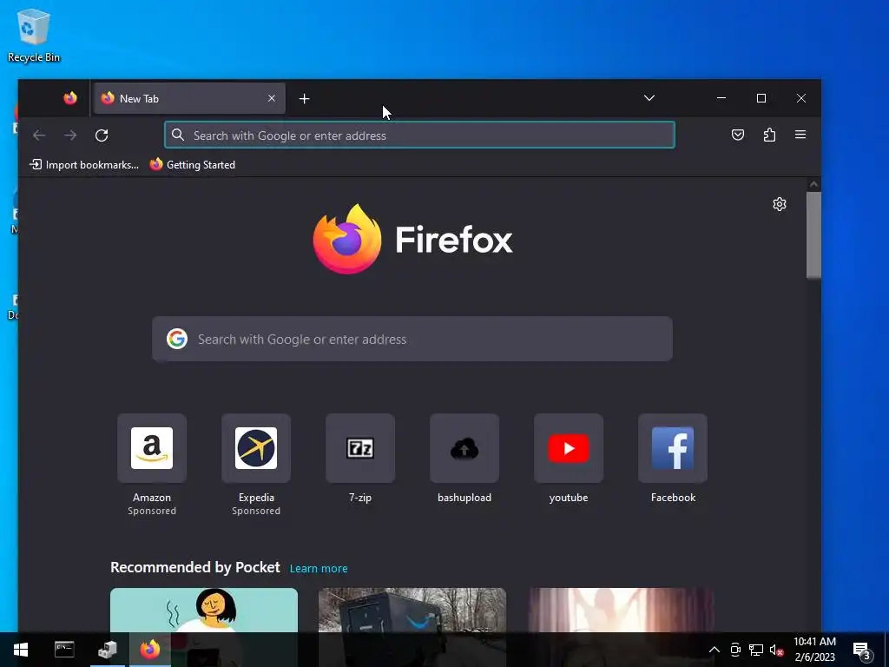Click Import bookmarks in bookmarks toolbar
This screenshot has width=889, height=667.
pos(84,164)
